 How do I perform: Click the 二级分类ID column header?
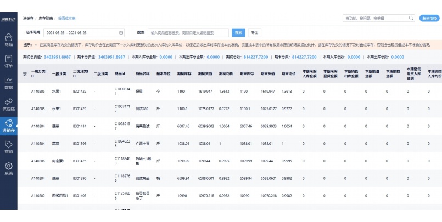[80, 73]
